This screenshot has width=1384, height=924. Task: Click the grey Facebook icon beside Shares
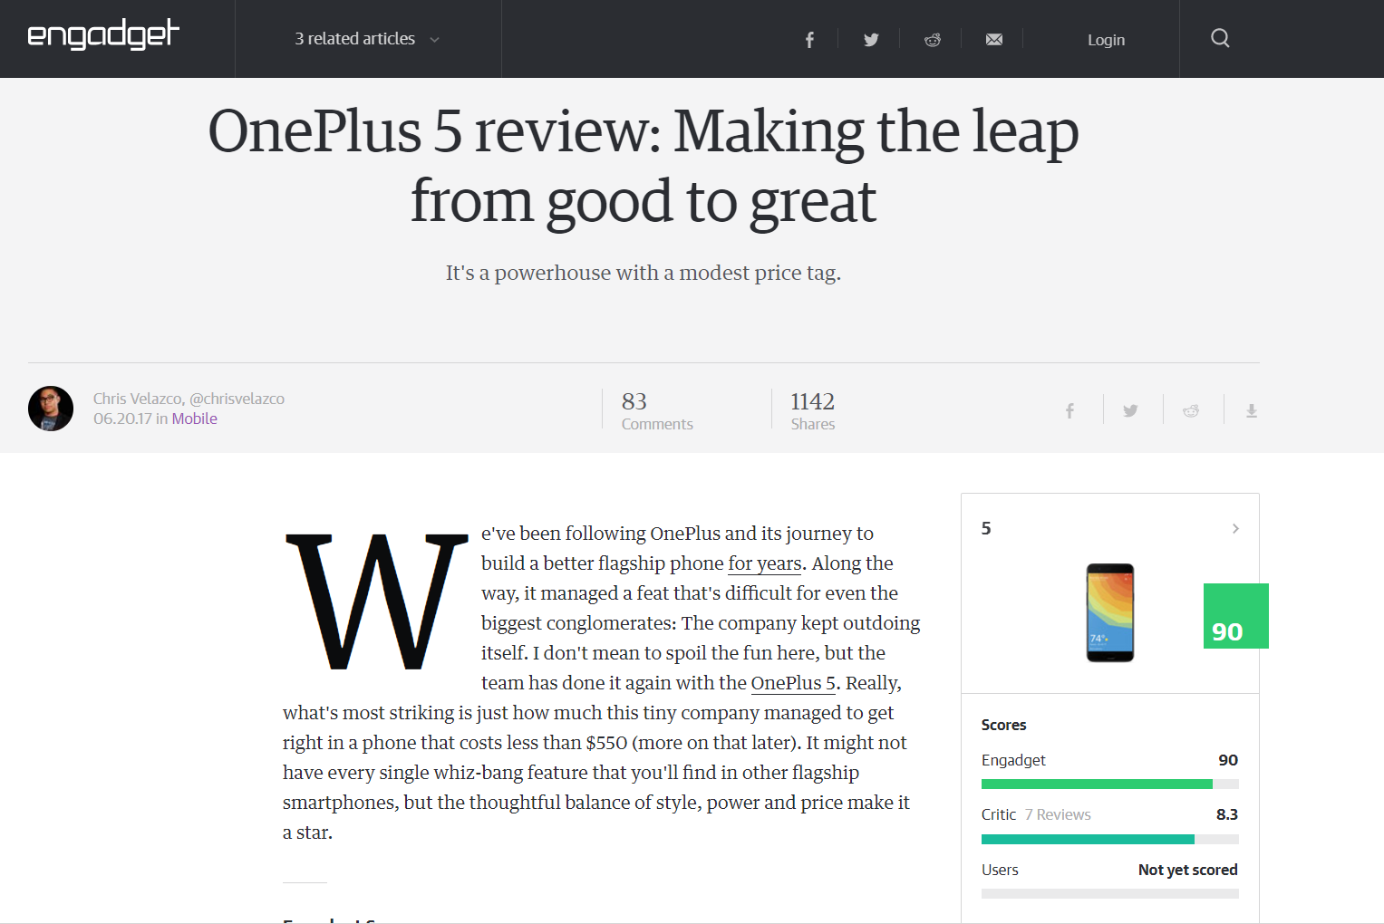tap(1069, 411)
